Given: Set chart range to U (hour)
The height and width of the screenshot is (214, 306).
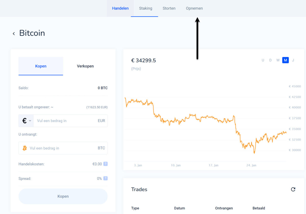Looking at the screenshot, I should [x=263, y=60].
